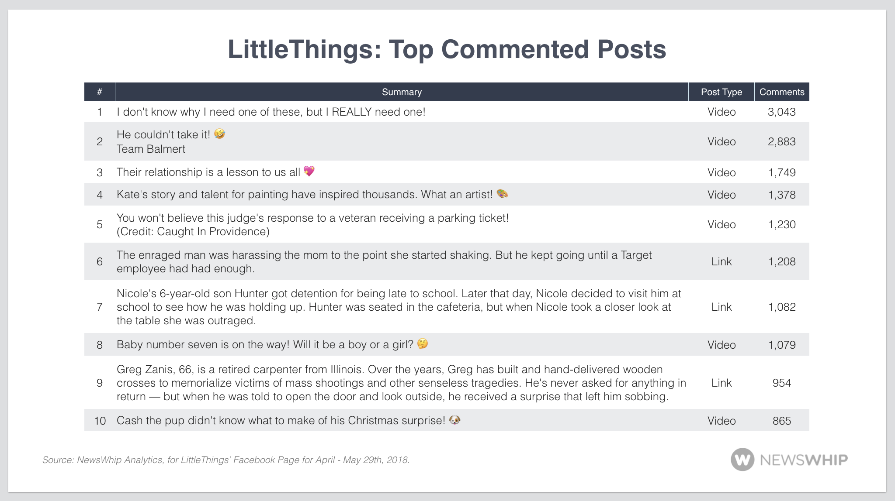
Task: Select the 865 comments count cell
Action: point(781,421)
